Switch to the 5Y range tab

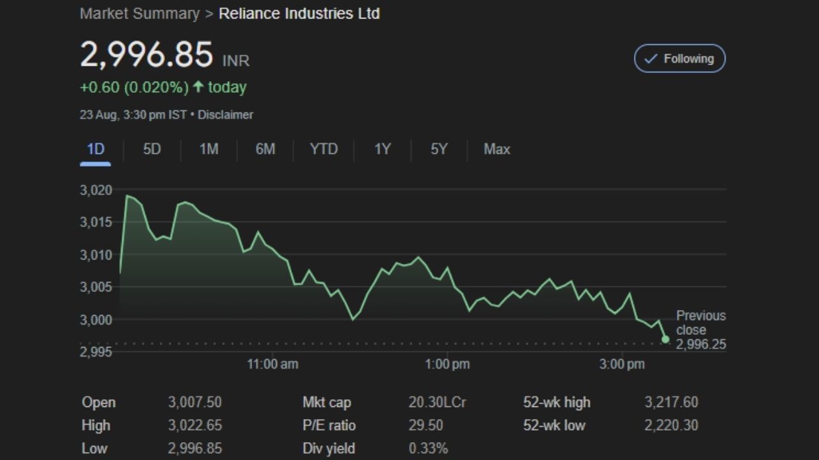tap(439, 149)
